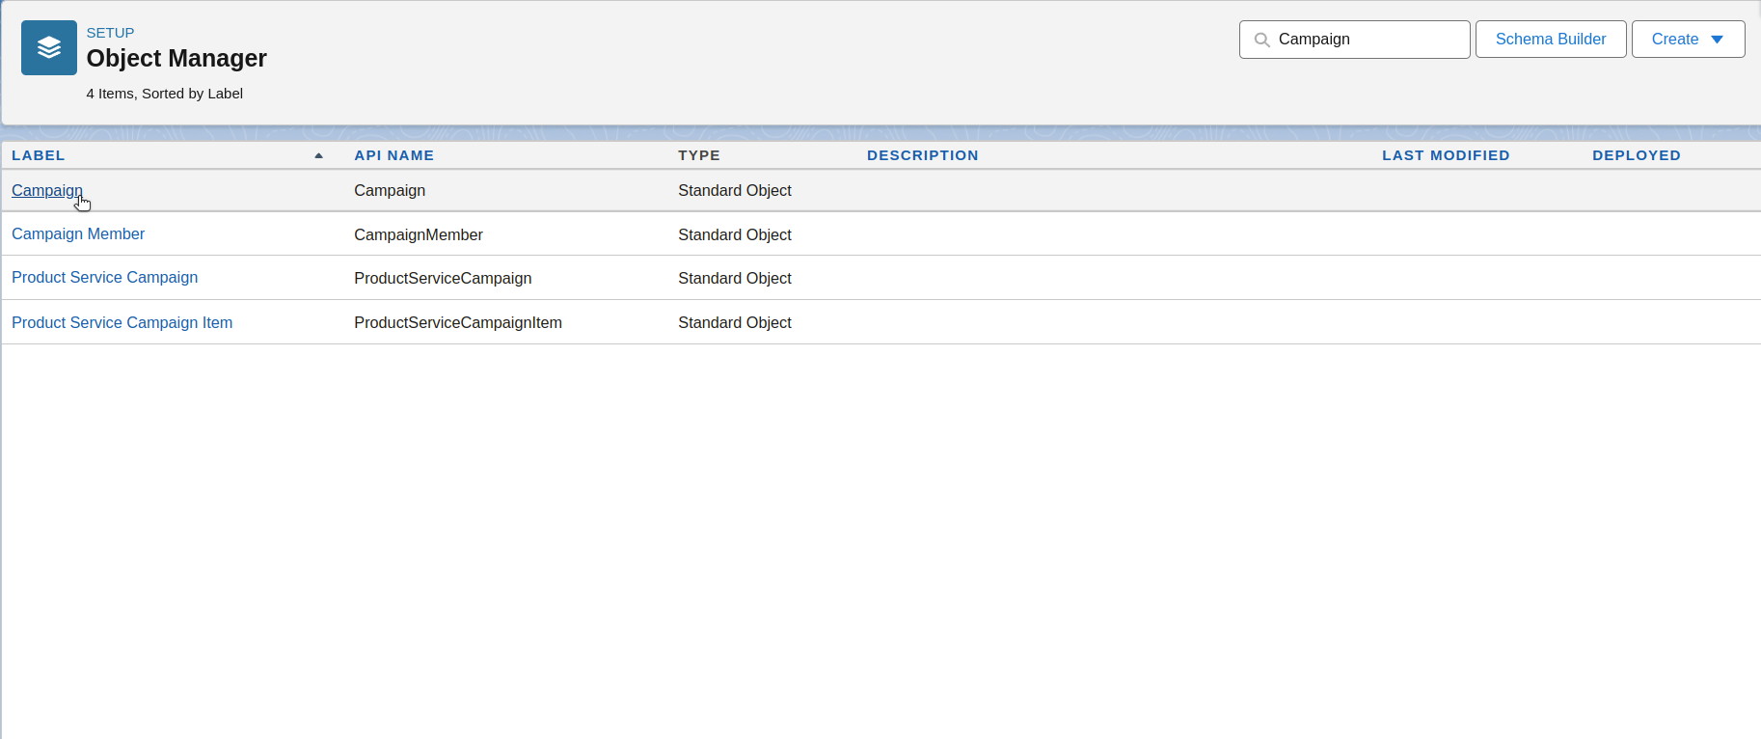Viewport: 1761px width, 739px height.
Task: Open the Create dropdown menu
Action: point(1688,40)
